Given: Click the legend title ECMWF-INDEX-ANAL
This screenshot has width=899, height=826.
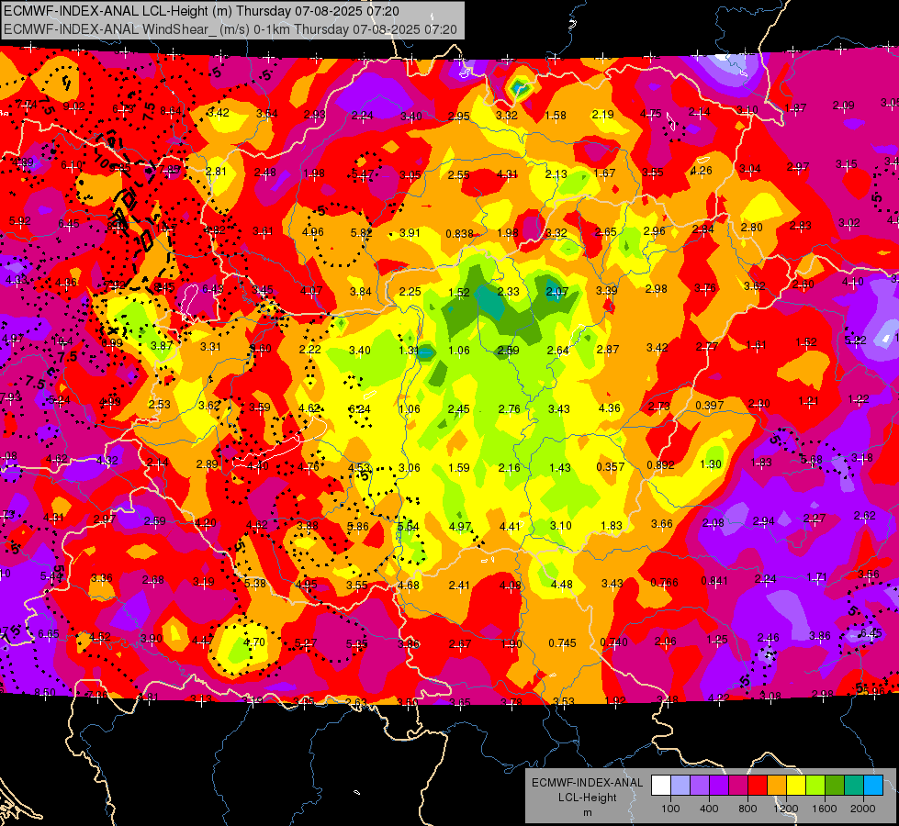Looking at the screenshot, I should pyautogui.click(x=587, y=783).
